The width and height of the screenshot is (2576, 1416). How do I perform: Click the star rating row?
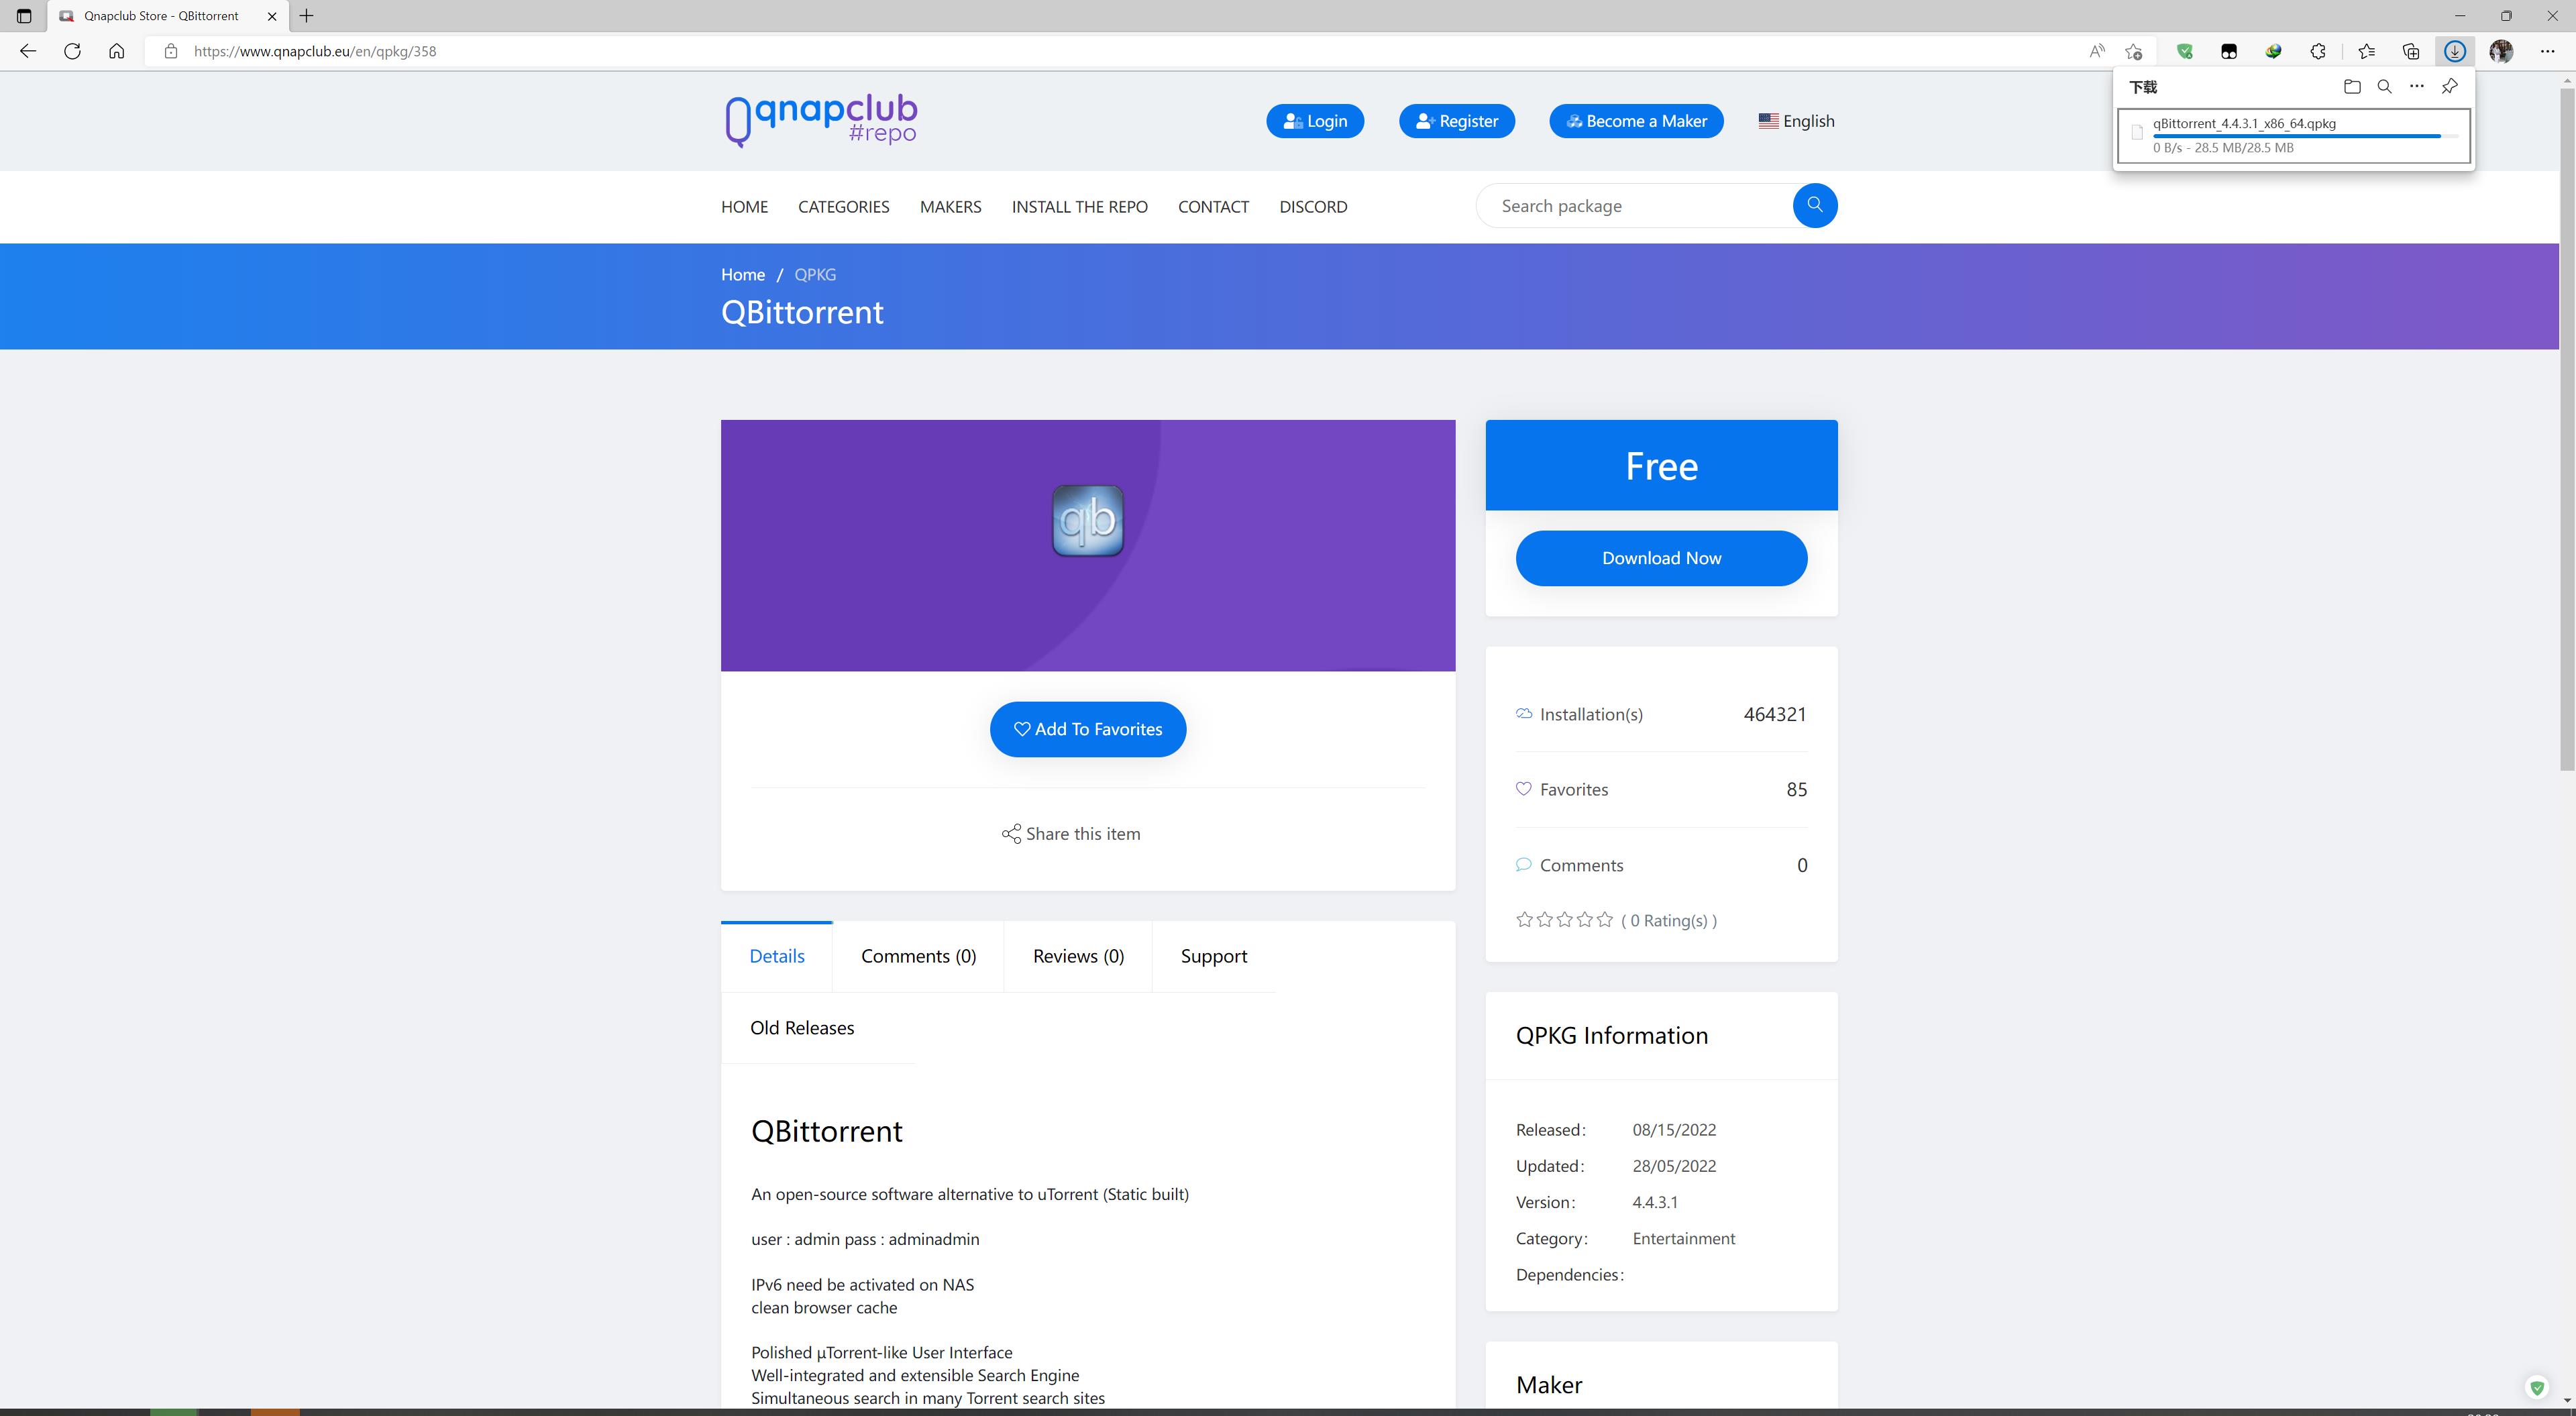[x=1565, y=920]
